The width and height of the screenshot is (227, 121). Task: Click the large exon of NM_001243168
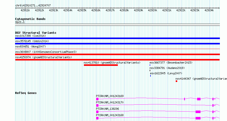point(198,118)
